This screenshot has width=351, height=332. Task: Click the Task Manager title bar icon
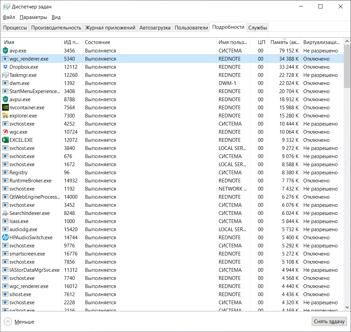coord(6,7)
